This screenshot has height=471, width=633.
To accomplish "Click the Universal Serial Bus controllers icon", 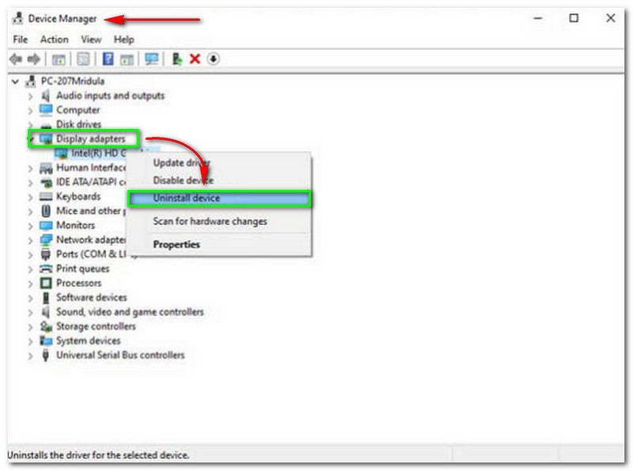I will click(46, 355).
